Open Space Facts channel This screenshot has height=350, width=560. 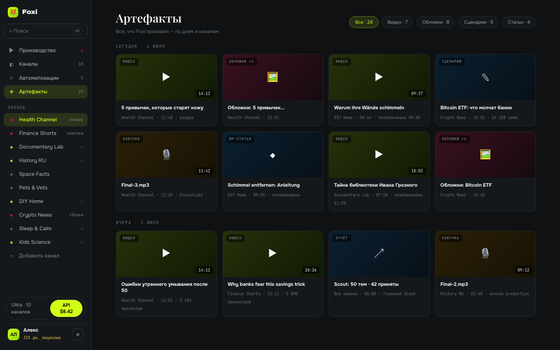click(x=45, y=174)
